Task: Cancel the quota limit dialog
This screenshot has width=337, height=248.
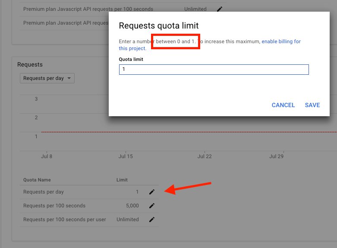Action: (x=283, y=105)
